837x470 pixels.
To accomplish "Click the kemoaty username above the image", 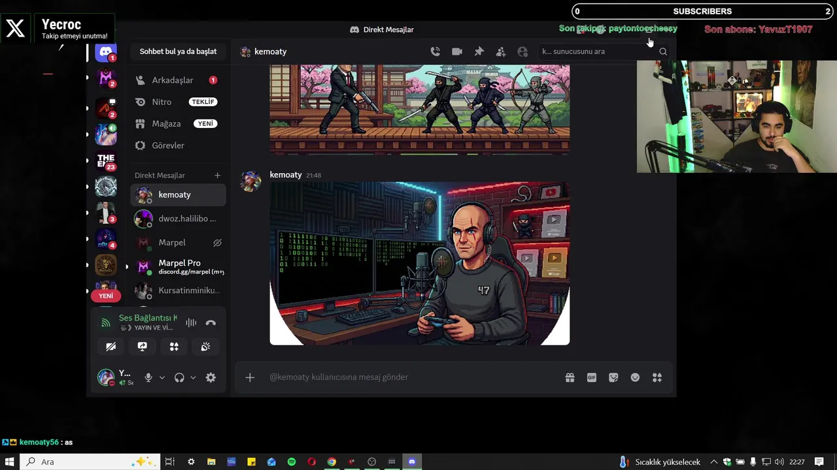I will coord(286,175).
